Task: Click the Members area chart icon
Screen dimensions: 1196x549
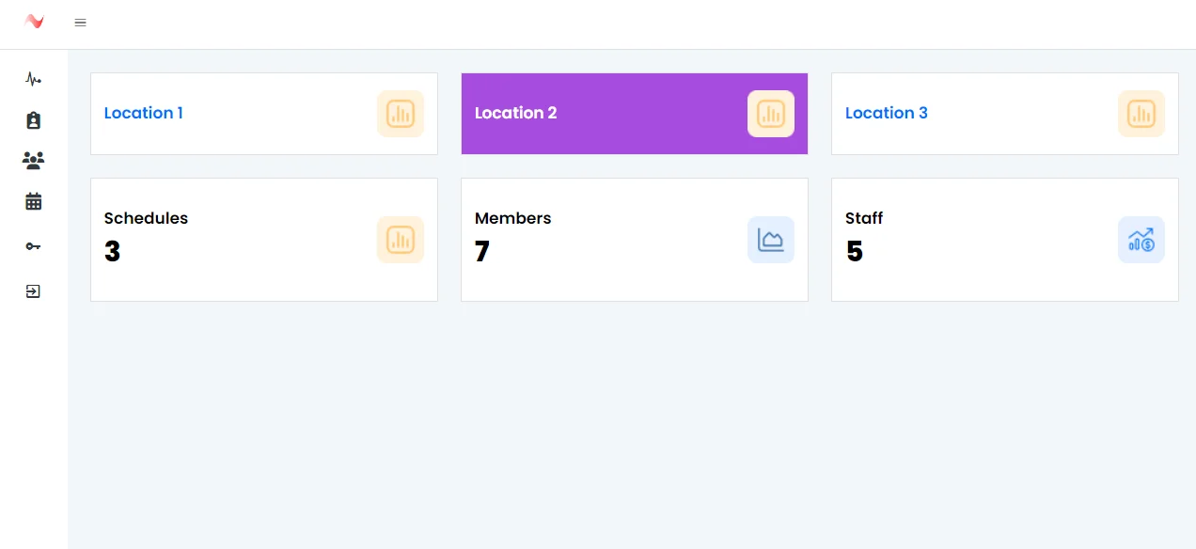Action: point(771,240)
